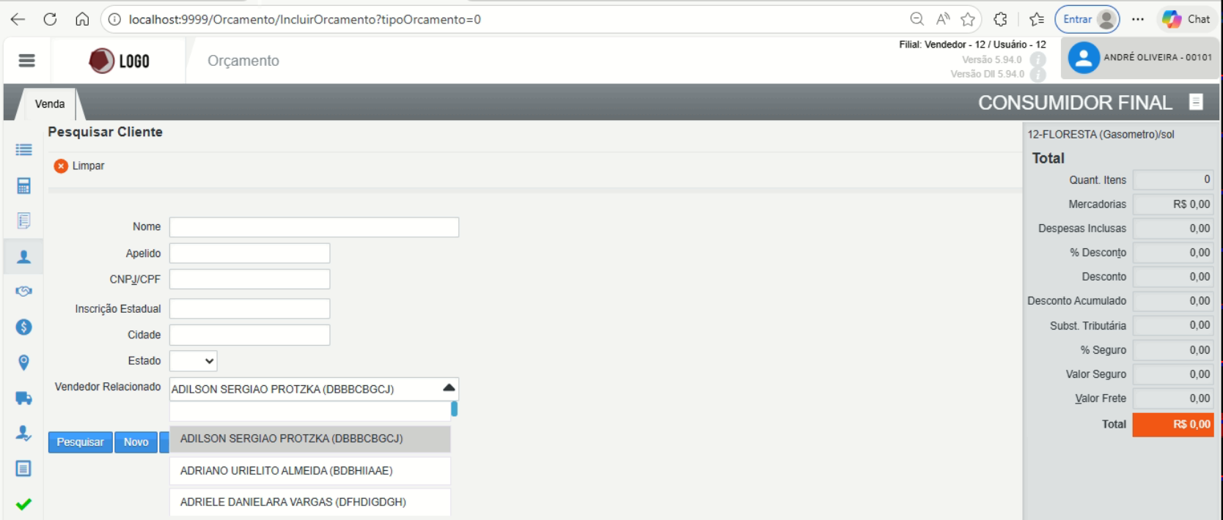Select the dollar sign payment icon
Image resolution: width=1223 pixels, height=520 pixels.
point(23,327)
